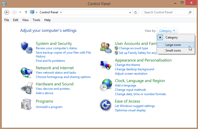Expand the address bar history dropdown
The image size is (198, 129).
[130, 12]
